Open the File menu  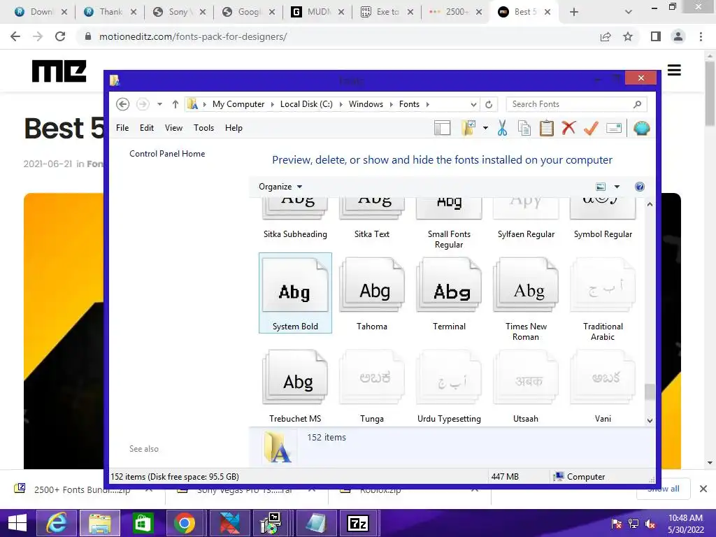pyautogui.click(x=122, y=128)
